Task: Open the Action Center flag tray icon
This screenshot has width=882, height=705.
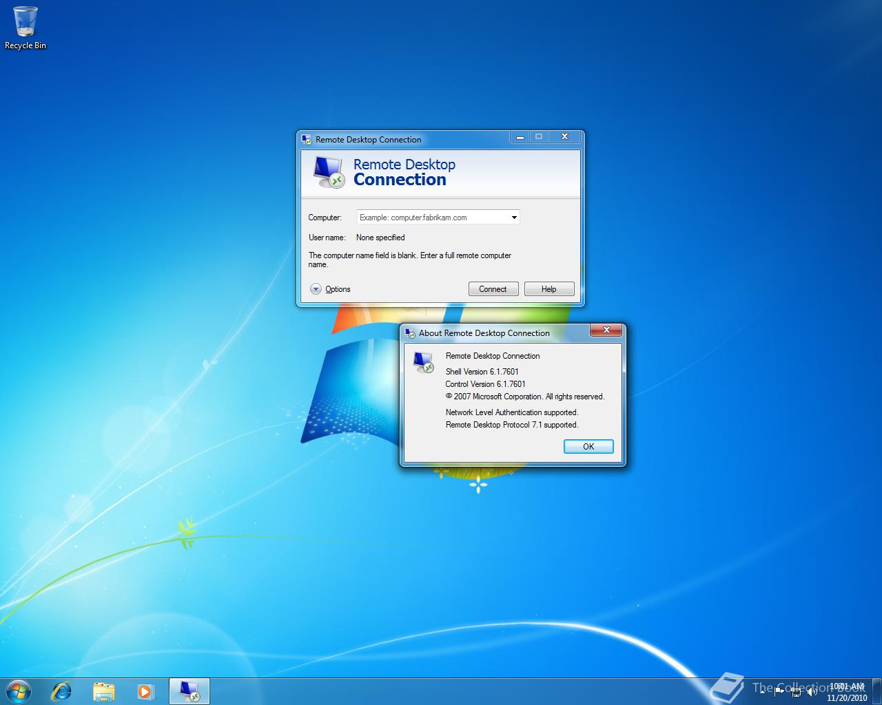Action: click(779, 691)
